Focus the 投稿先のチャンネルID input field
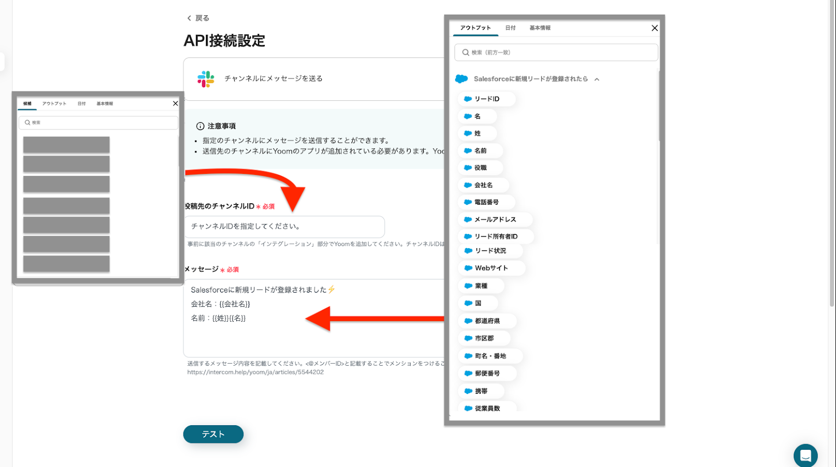The height and width of the screenshot is (467, 836). pyautogui.click(x=285, y=227)
